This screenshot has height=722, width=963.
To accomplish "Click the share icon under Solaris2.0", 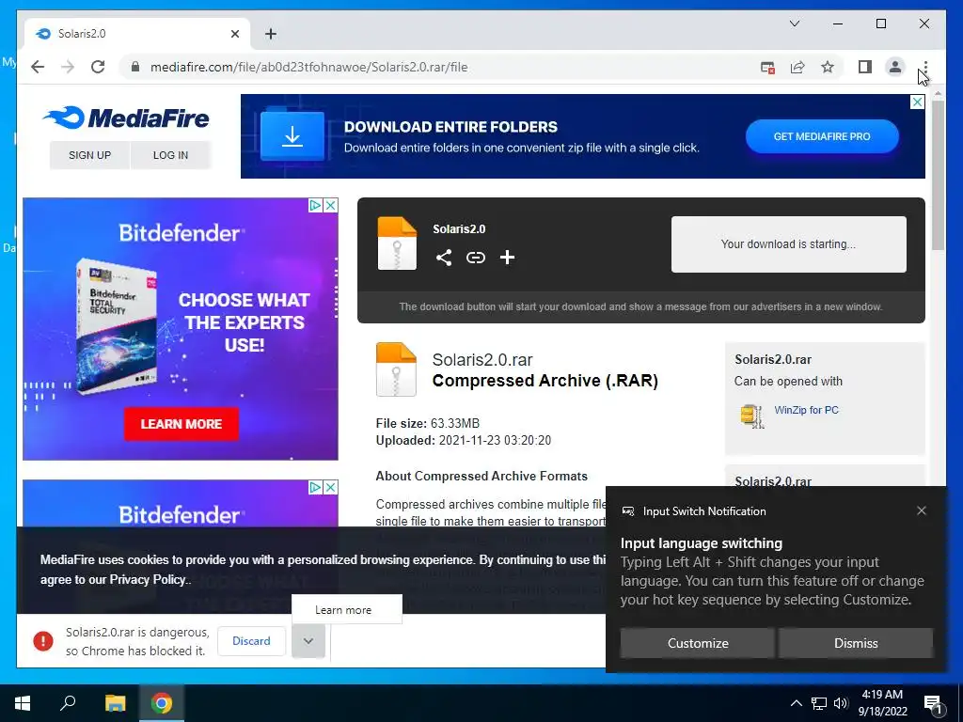I will pyautogui.click(x=444, y=258).
